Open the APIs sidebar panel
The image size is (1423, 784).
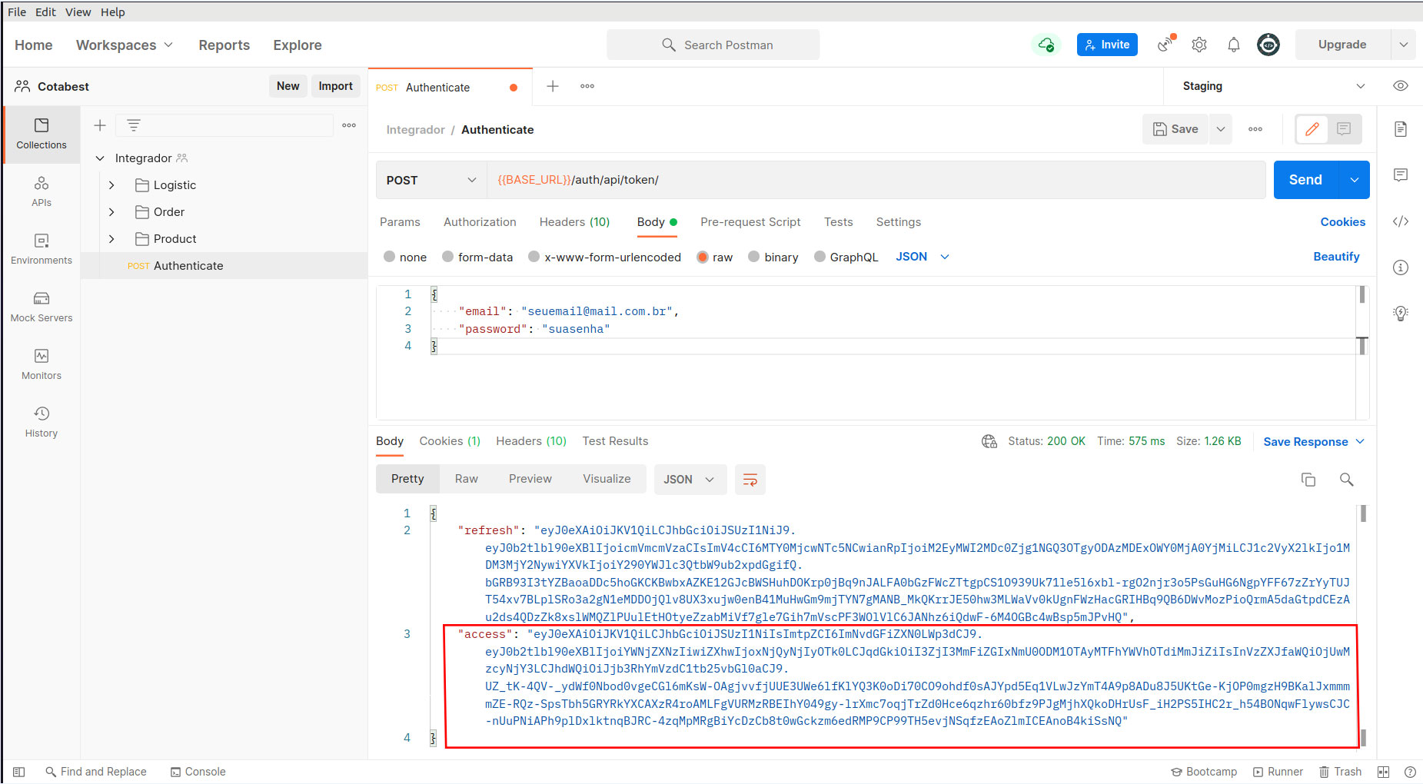click(42, 192)
